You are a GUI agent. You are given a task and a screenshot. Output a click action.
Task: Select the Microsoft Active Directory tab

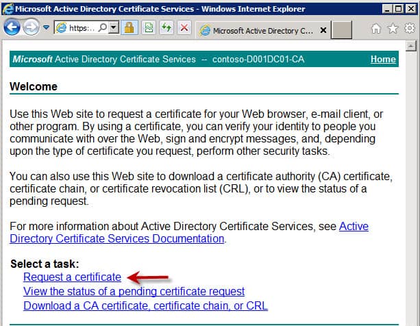click(258, 31)
